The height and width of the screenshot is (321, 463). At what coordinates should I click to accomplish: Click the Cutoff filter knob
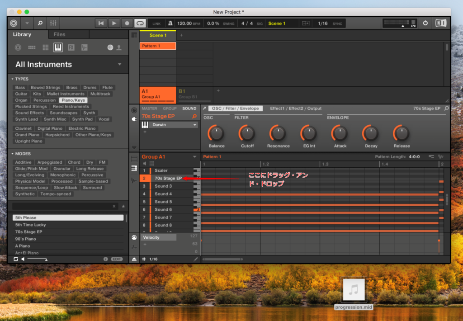247,133
